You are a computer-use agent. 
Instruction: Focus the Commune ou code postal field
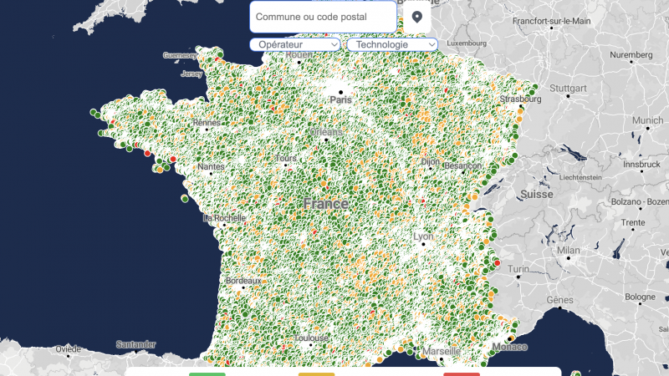(323, 17)
